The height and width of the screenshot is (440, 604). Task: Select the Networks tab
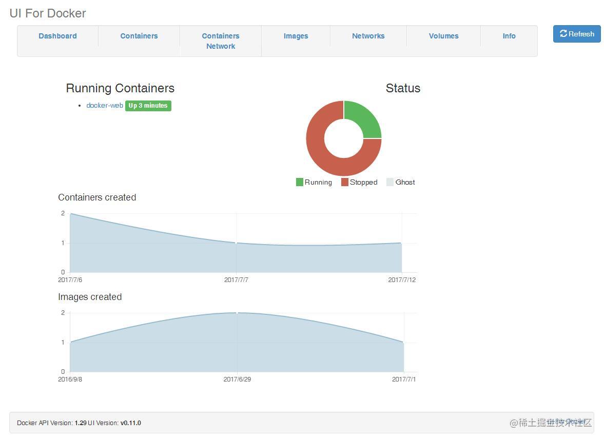(x=368, y=36)
